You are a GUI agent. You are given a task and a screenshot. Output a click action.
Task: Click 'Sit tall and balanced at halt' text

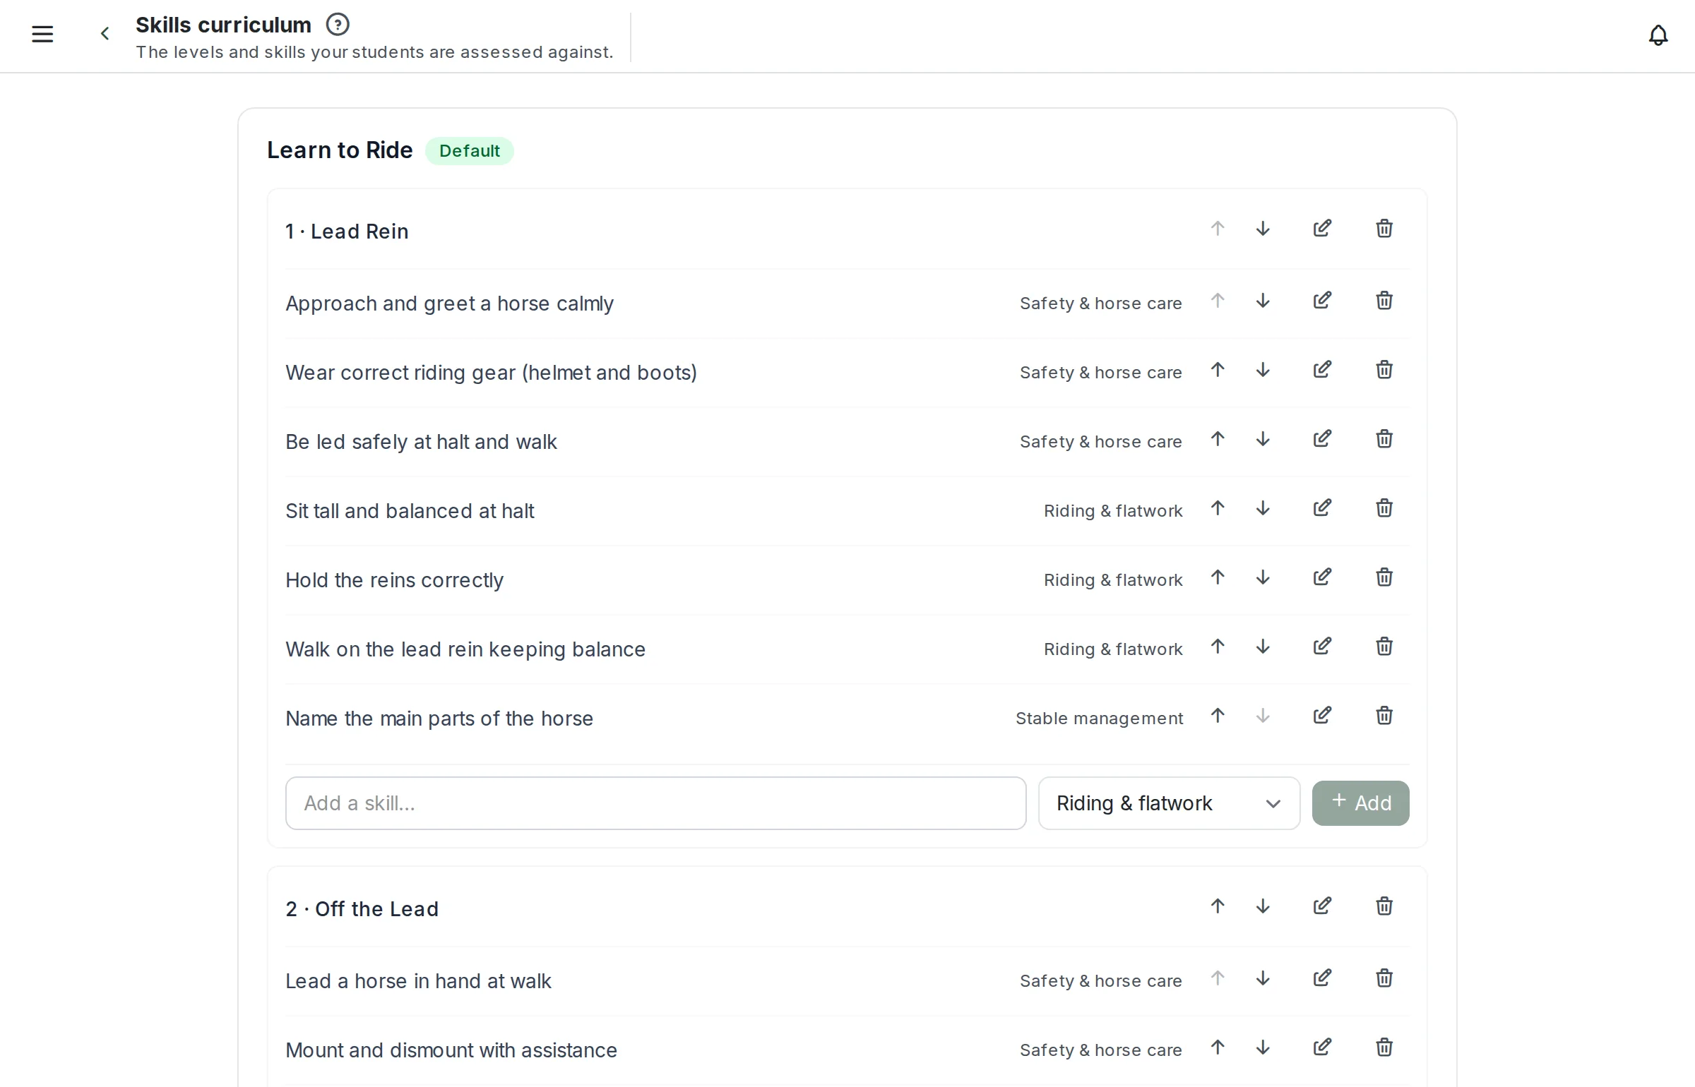[410, 511]
